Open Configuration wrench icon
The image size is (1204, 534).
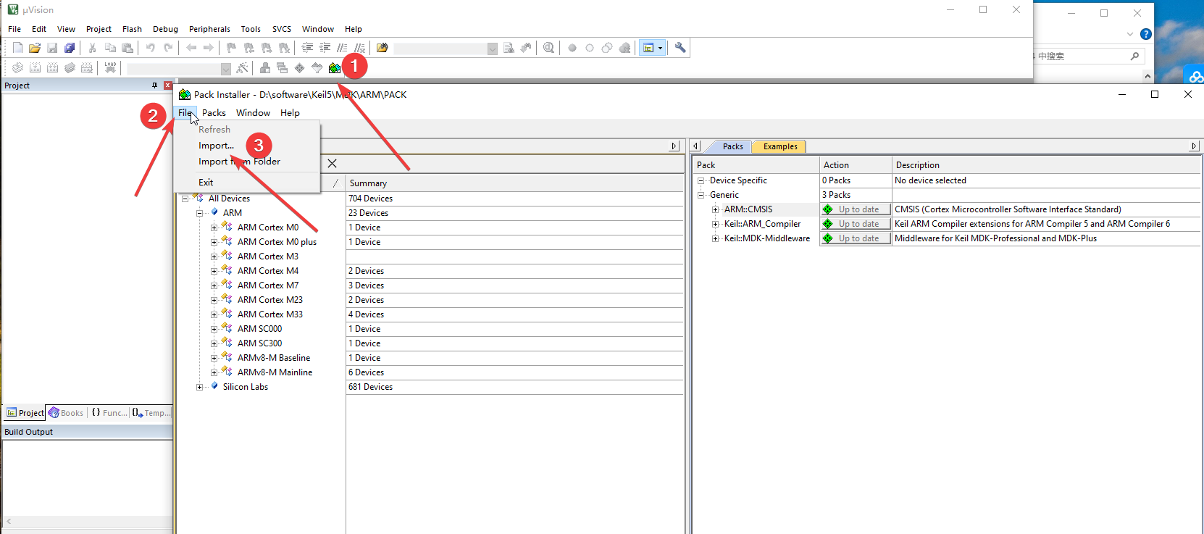coord(680,48)
